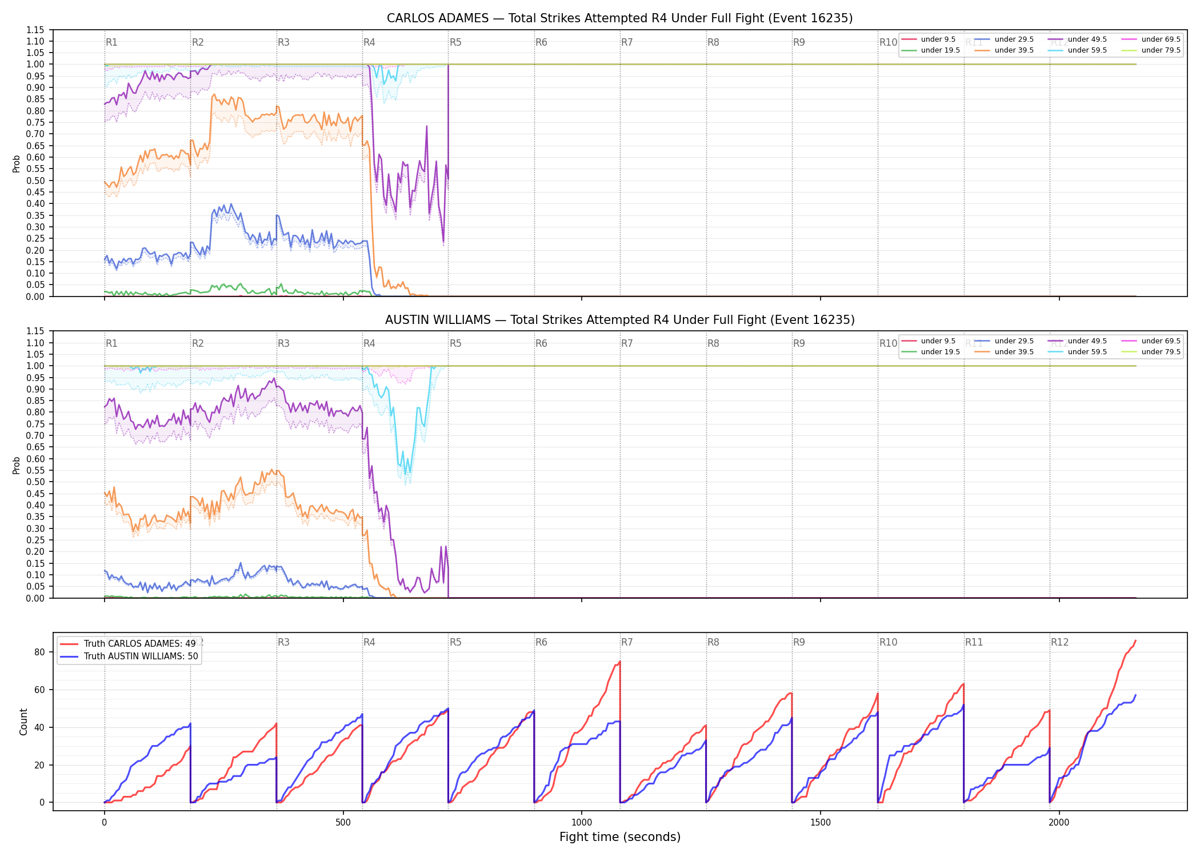Click the 60 tick on Count axis
Viewport: 1200px width, 857px height.
pyautogui.click(x=39, y=690)
